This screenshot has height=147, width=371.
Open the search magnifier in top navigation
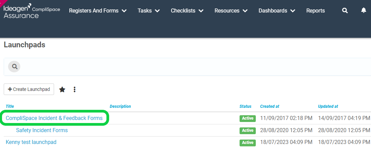pyautogui.click(x=345, y=11)
